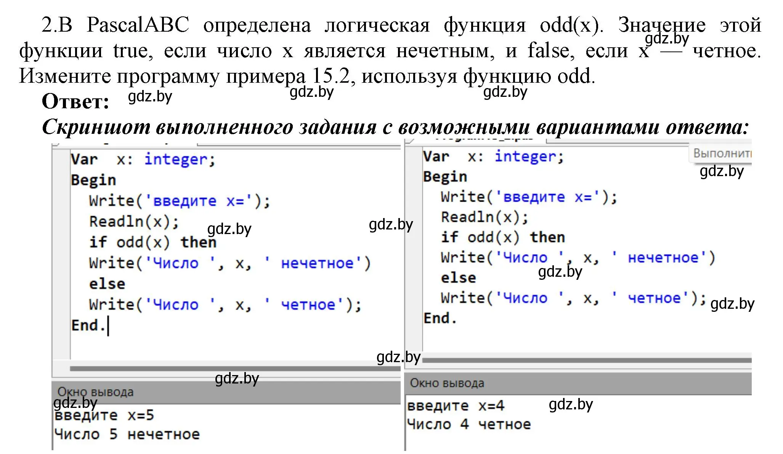
Task: Click Write('введите x=') line in right editor
Action: 529,197
